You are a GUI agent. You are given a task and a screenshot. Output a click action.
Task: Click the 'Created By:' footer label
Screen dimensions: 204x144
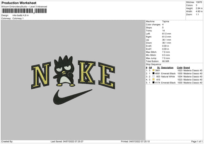(7, 142)
